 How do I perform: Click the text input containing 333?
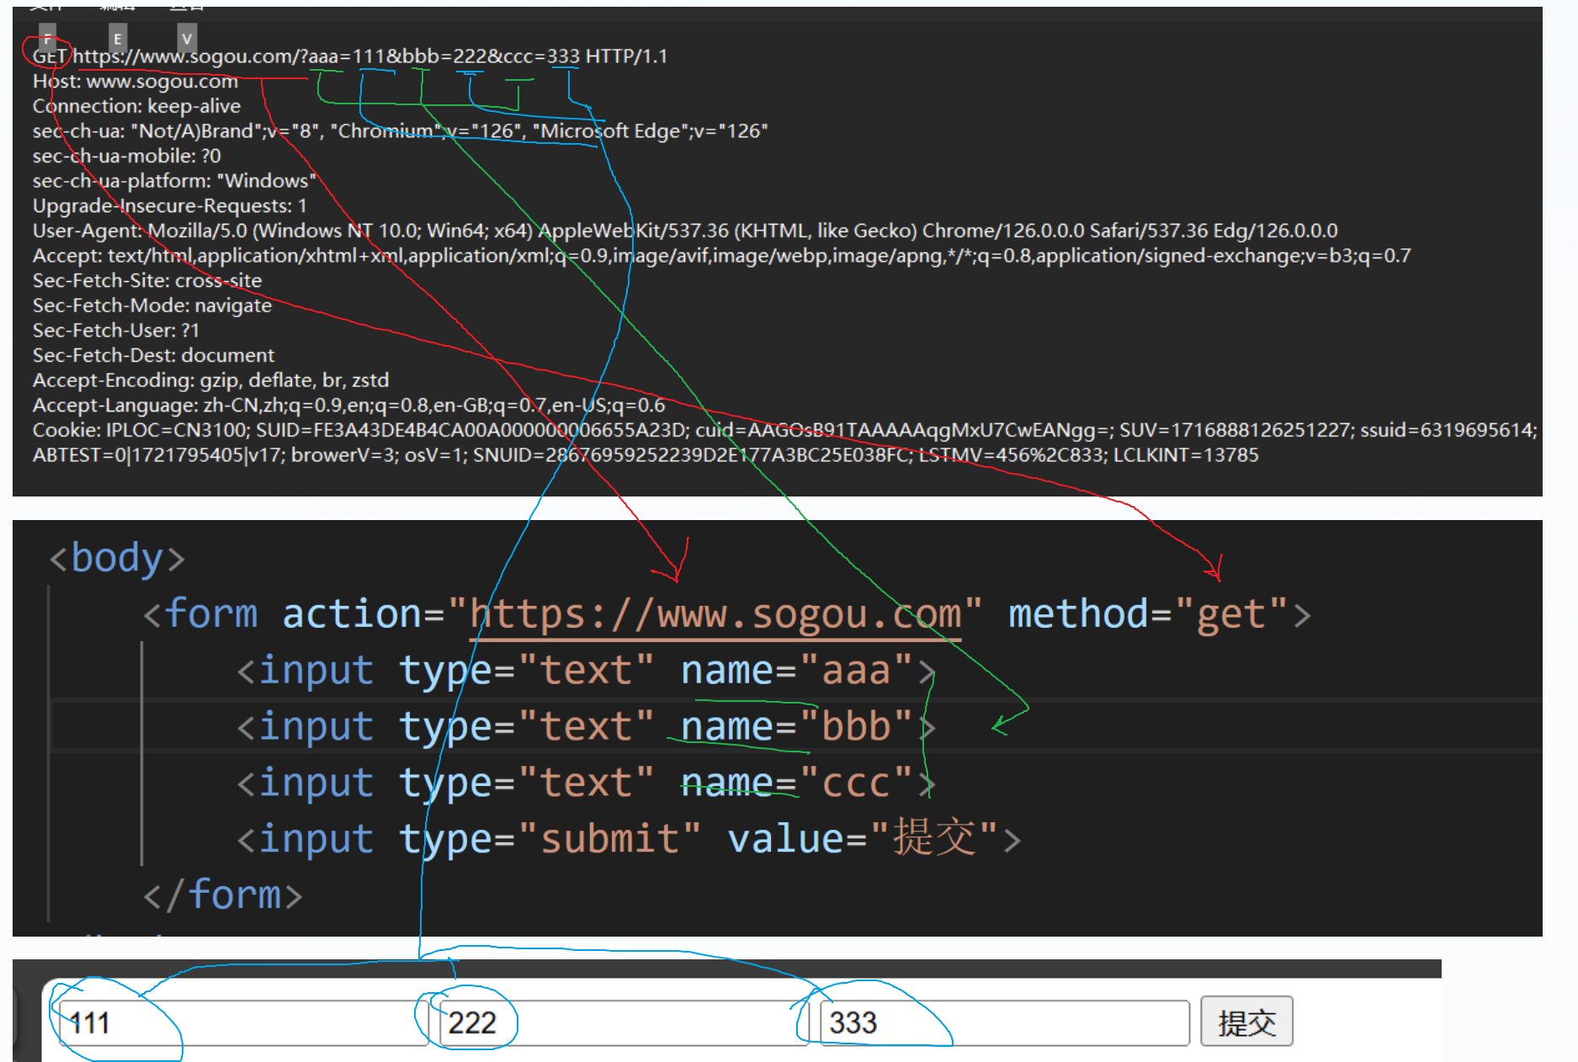1005,1022
